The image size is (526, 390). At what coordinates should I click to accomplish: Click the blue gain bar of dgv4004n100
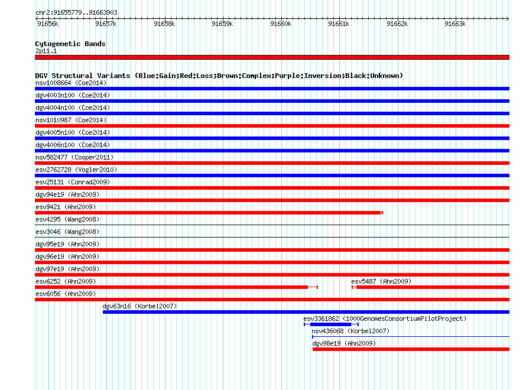pyautogui.click(x=272, y=113)
